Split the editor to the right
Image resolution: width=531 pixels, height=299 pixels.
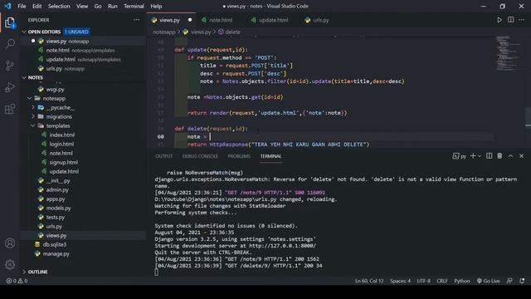[511, 20]
